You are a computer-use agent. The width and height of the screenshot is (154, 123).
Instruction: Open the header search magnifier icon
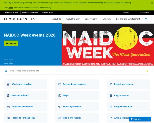[x=146, y=19]
